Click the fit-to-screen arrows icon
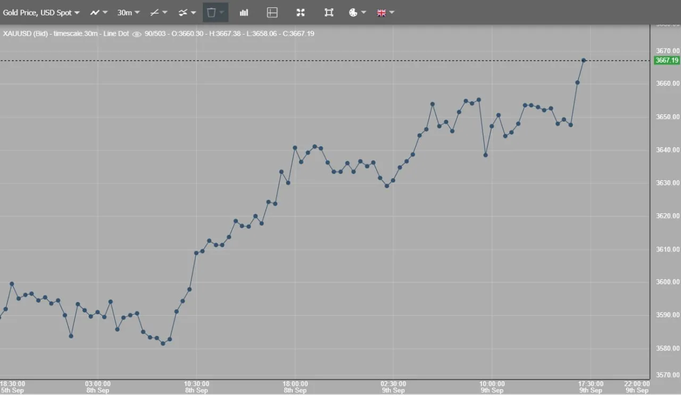This screenshot has width=681, height=395. 301,12
